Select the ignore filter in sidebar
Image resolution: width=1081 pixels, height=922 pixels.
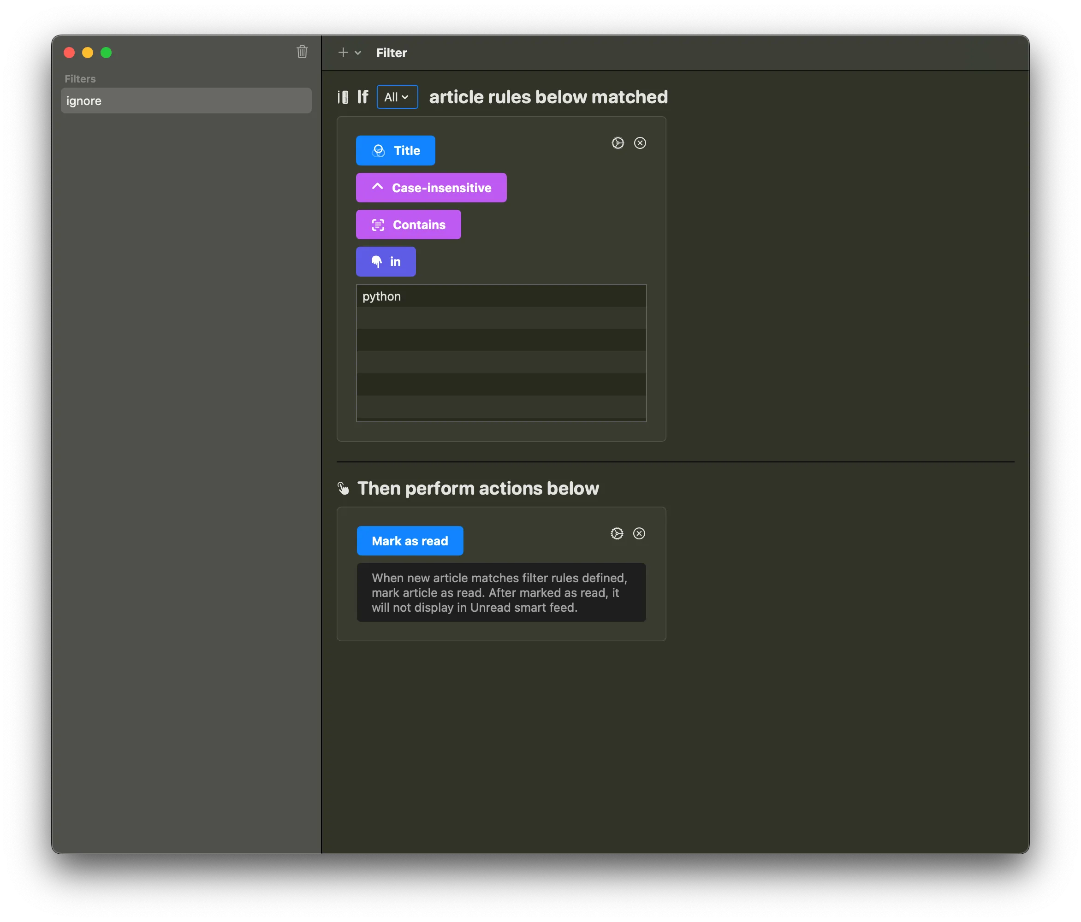(186, 100)
